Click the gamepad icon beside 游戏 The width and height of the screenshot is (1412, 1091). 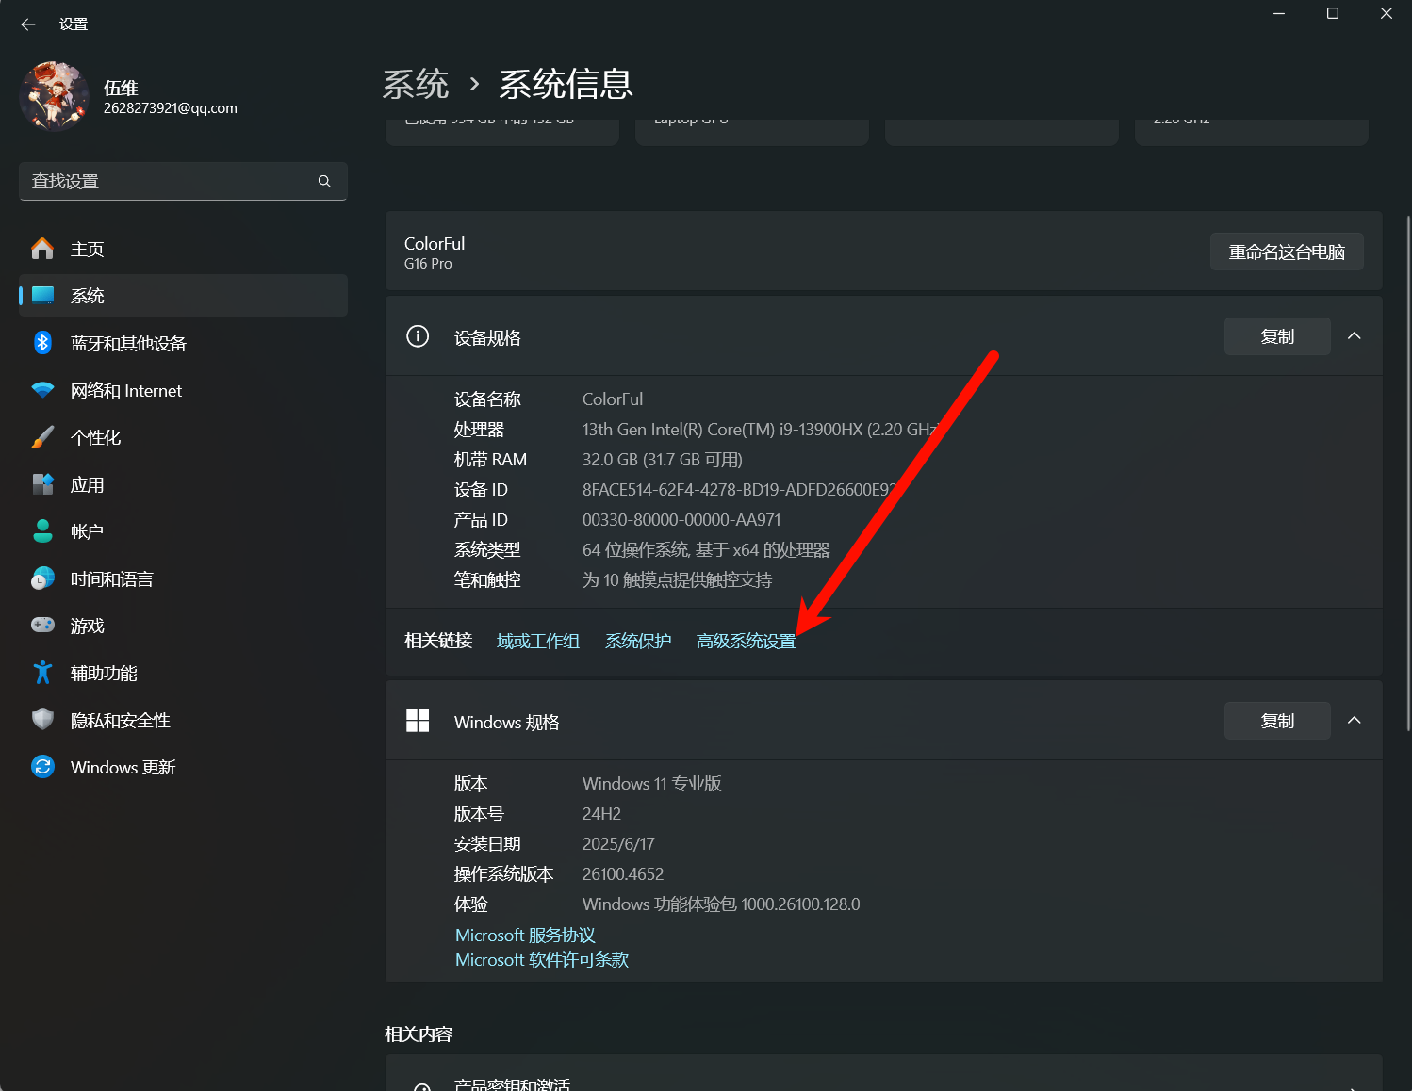click(42, 625)
